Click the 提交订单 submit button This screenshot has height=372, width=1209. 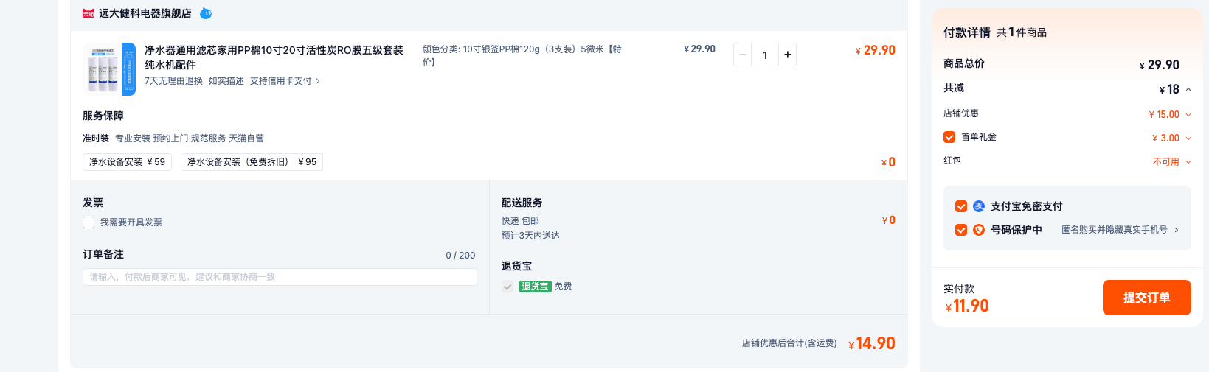(1146, 298)
